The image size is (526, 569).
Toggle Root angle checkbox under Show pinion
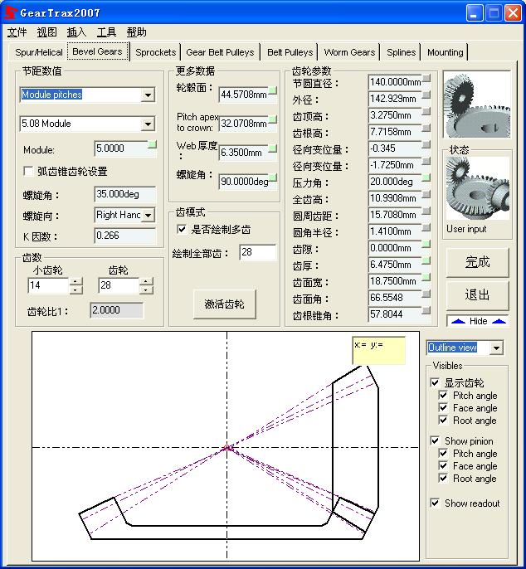[x=443, y=479]
